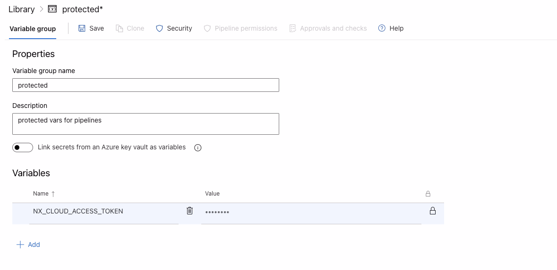Edit the masked value of NX_CLOUD_ACCESS_TOKEN

click(x=311, y=213)
